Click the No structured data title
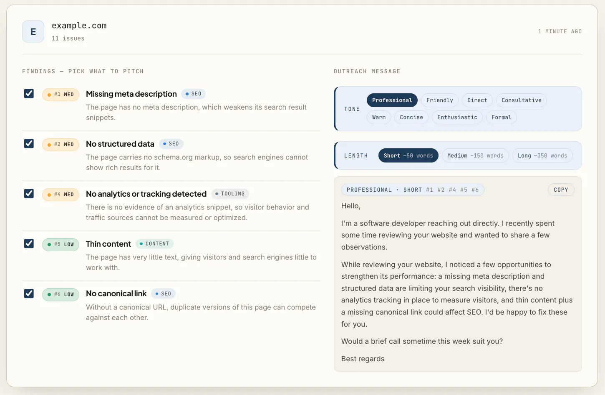The width and height of the screenshot is (605, 395). click(x=120, y=144)
